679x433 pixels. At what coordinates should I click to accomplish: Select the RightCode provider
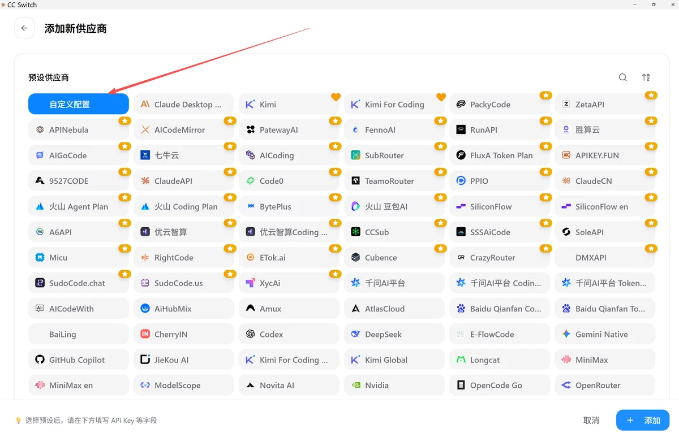[x=184, y=257]
